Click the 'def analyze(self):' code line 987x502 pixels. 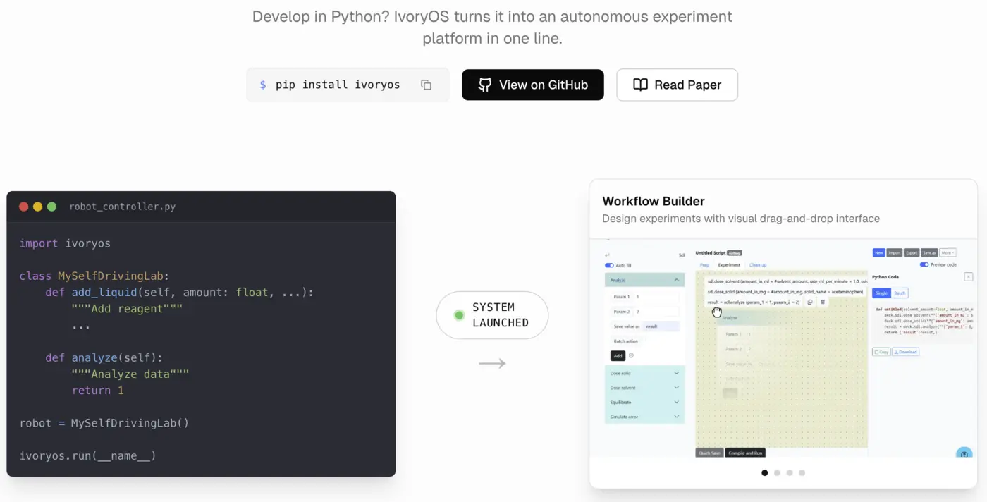tap(104, 357)
